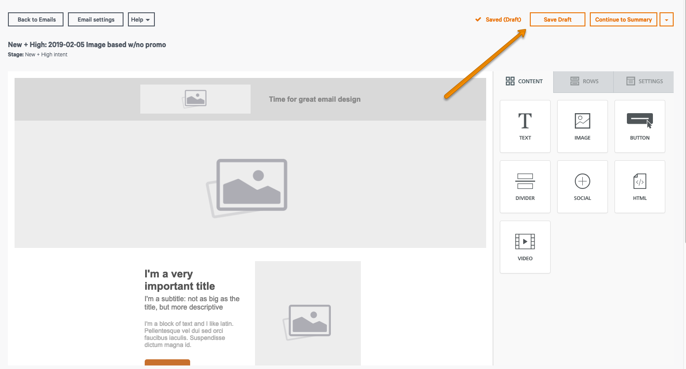This screenshot has width=686, height=369.
Task: Click the email name 'New + High: 2019-02-05' title
Action: tap(87, 44)
